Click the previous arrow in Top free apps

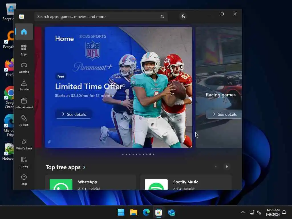(216, 167)
